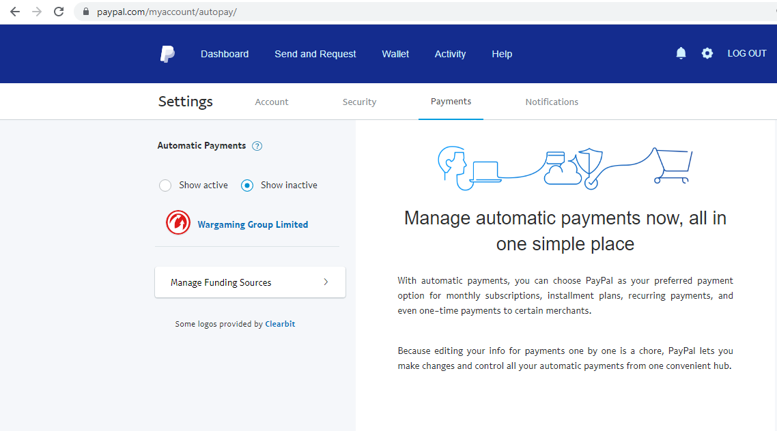
Task: Switch to the Security settings tab
Action: pyautogui.click(x=359, y=102)
